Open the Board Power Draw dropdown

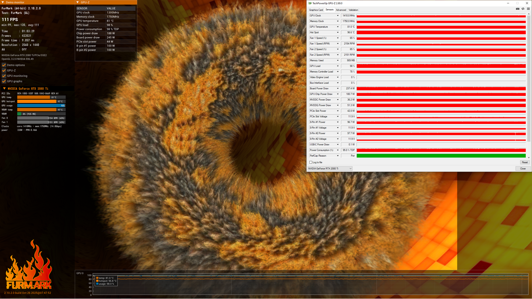pos(338,89)
